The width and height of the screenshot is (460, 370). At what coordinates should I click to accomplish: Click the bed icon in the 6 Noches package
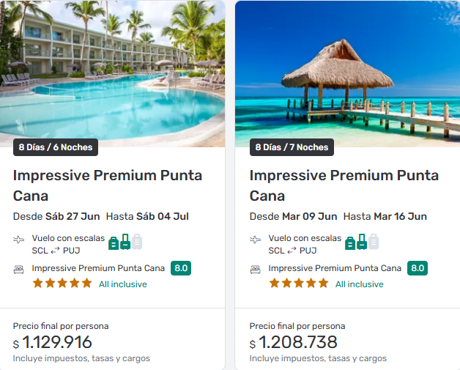tap(19, 269)
